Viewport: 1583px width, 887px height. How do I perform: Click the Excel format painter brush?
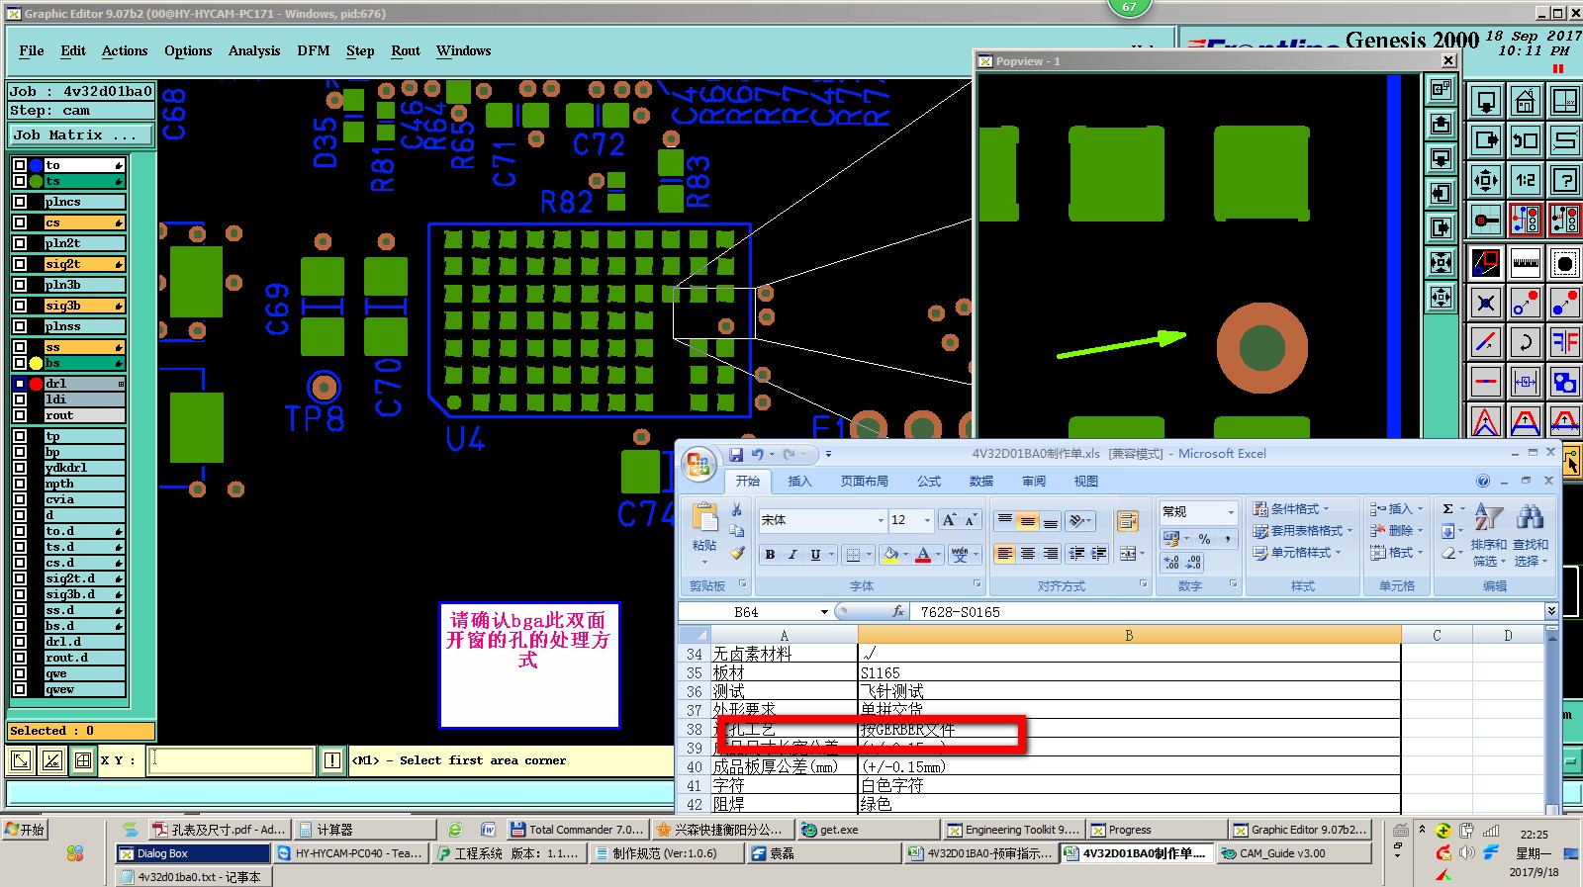[737, 554]
